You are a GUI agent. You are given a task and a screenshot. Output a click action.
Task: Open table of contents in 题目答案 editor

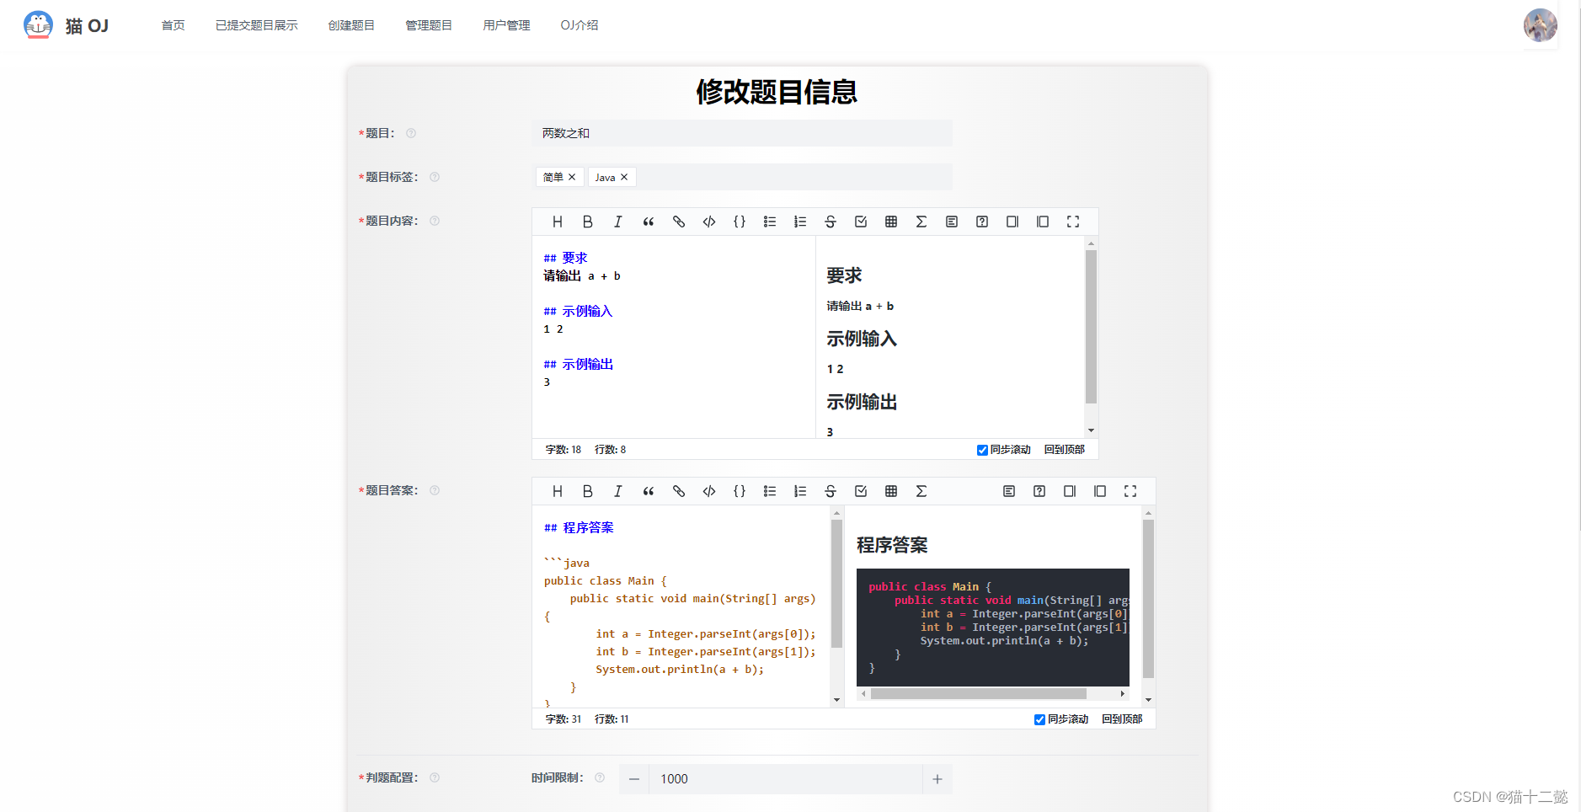pyautogui.click(x=1009, y=491)
